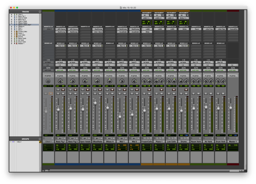Image resolution: width=256 pixels, height=184 pixels.
Task: Click Bus 3-4 send on Open Astab
Action: (x=85, y=46)
